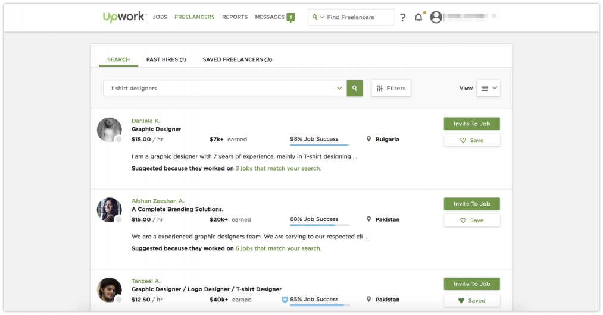Click the heart icon on Daniela's Save

pos(463,141)
